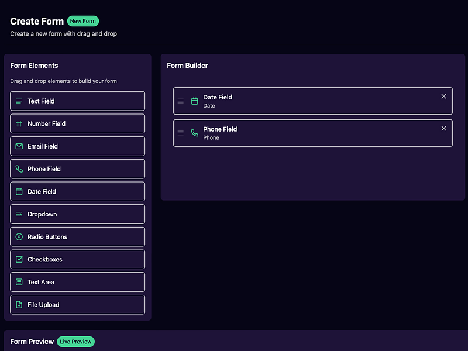
Task: Click the drag handle of Phone Field row
Action: [181, 133]
